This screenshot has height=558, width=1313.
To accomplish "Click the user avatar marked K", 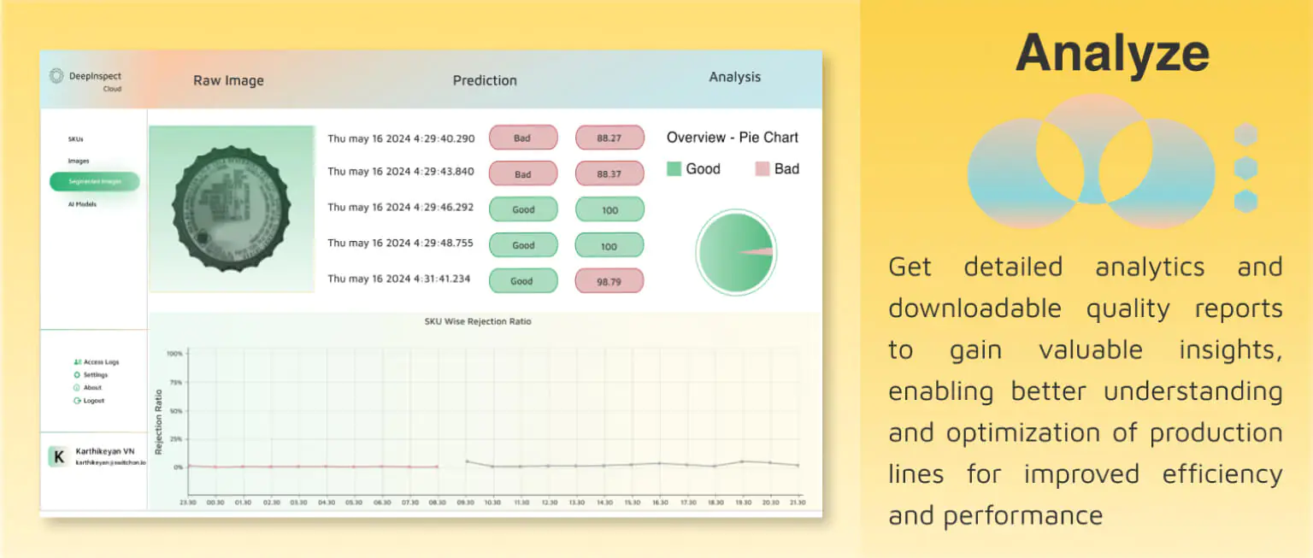I will [58, 455].
